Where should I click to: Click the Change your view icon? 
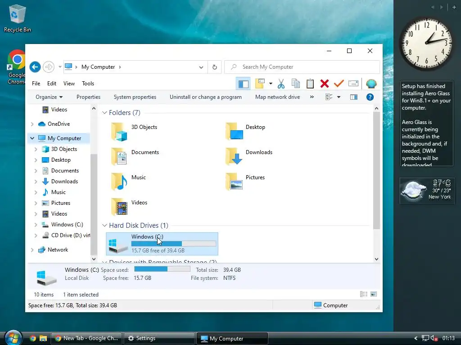coord(329,97)
